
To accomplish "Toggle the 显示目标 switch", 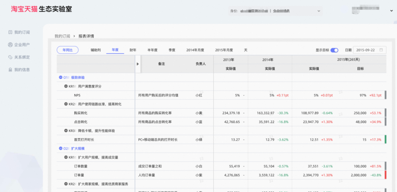I will coord(334,50).
